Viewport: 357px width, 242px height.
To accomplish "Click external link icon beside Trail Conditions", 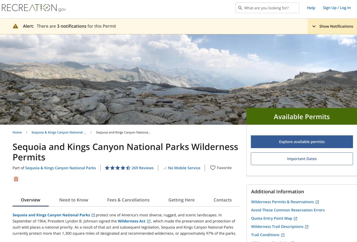I will (x=283, y=235).
